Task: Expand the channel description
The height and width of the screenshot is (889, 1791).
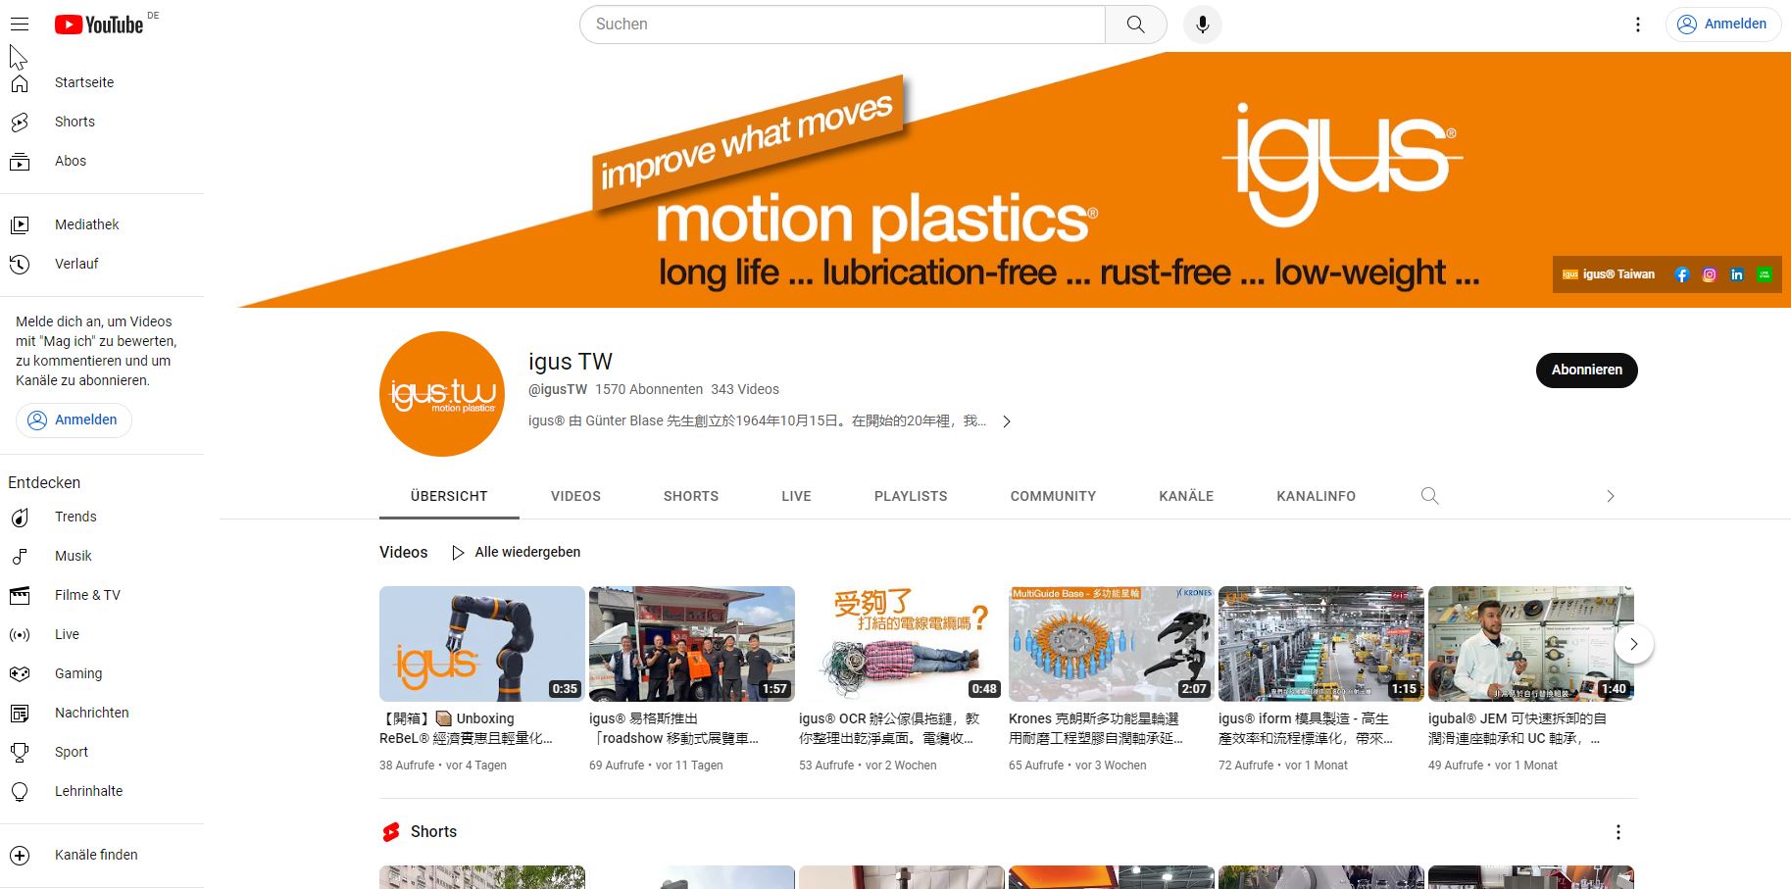Action: click(1007, 421)
